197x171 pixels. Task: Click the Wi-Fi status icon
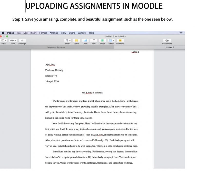tap(181, 33)
